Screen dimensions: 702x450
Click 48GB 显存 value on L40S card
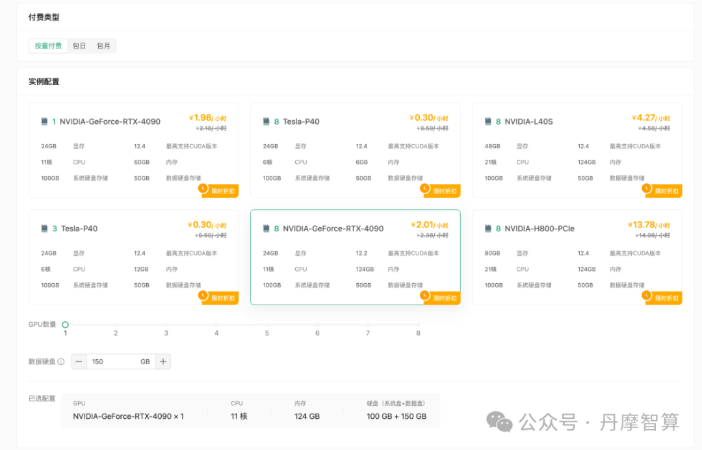click(492, 146)
